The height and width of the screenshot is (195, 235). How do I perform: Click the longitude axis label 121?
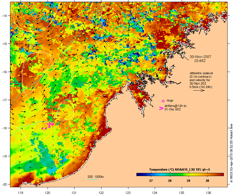[74, 193]
